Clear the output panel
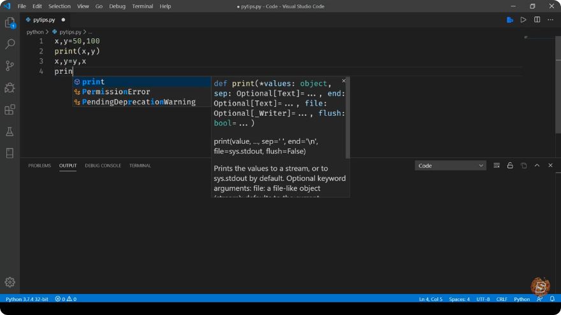 496,165
